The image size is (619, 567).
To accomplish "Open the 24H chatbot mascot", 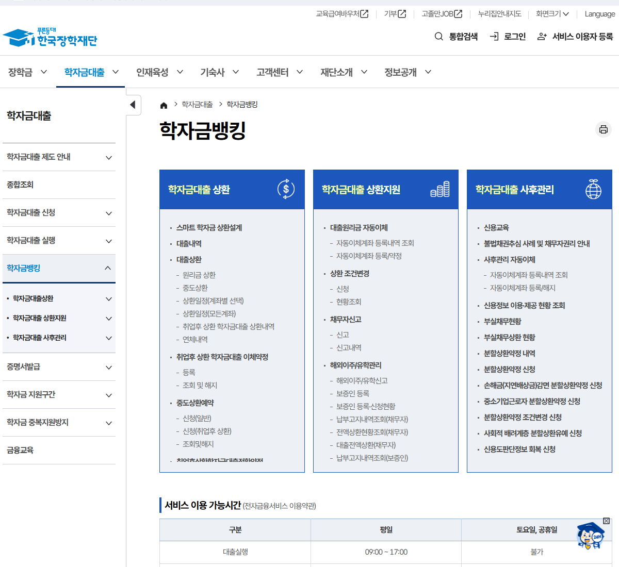I will [590, 536].
